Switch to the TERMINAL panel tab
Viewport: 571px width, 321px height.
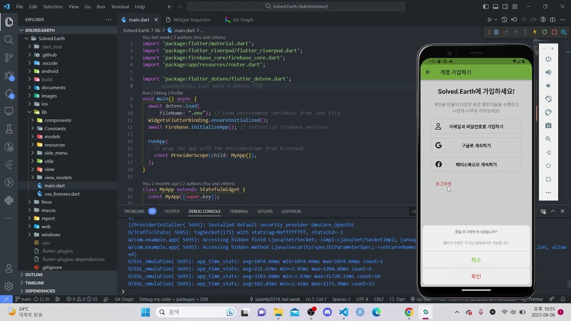click(x=239, y=211)
